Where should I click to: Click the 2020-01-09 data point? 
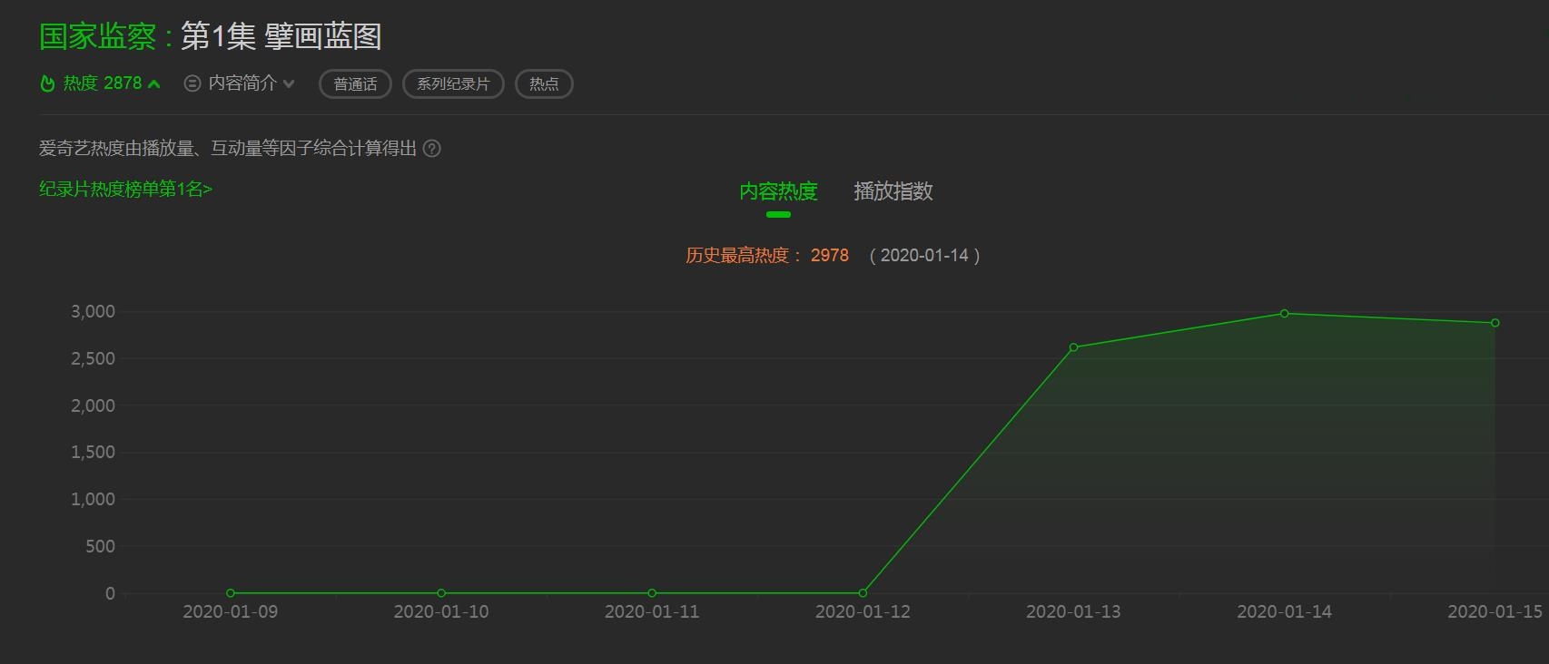231,593
